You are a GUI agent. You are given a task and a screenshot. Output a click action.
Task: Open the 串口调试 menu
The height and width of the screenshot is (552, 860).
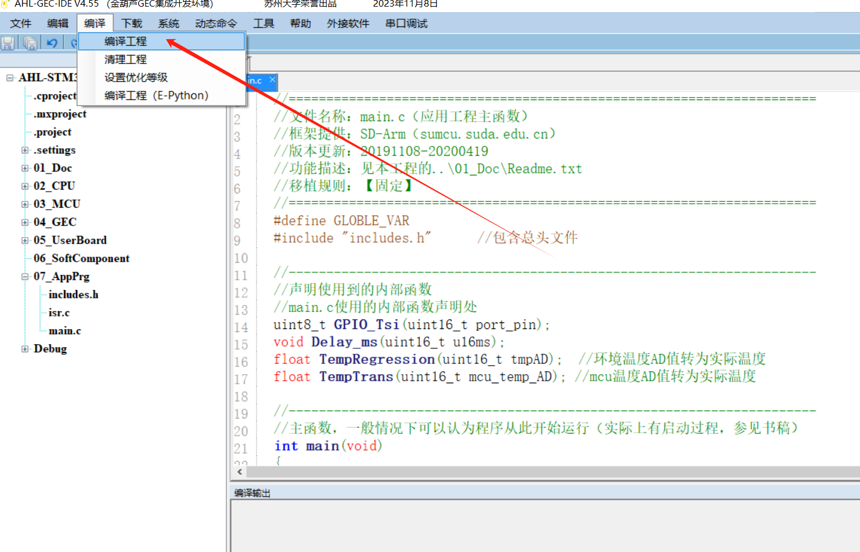coord(406,24)
